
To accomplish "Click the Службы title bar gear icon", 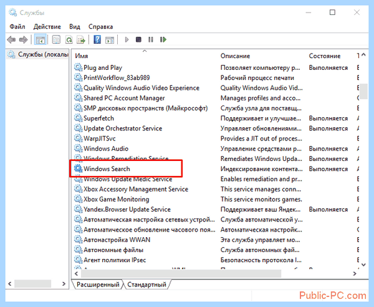I will click(12, 12).
